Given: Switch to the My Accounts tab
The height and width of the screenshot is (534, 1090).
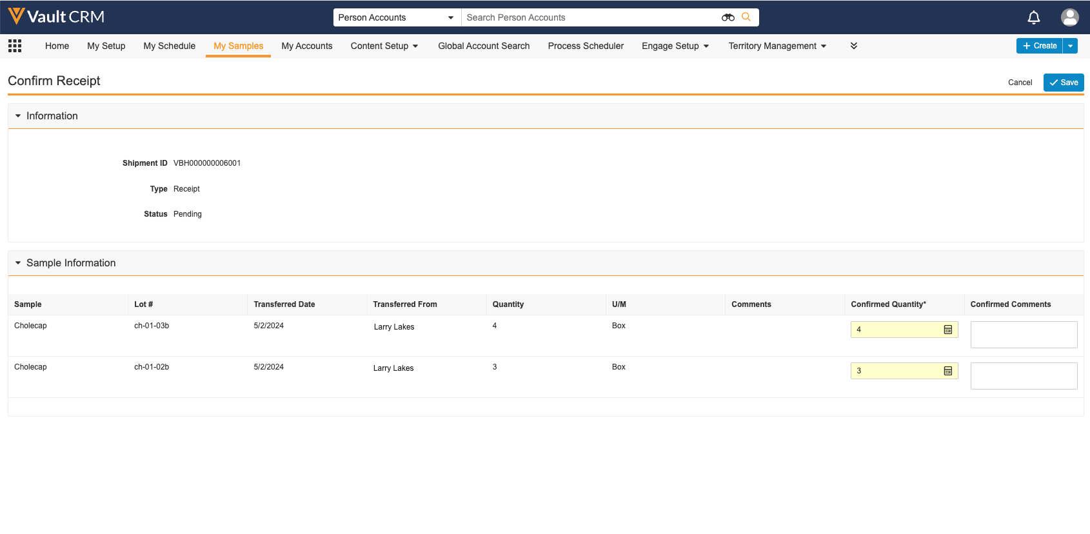Looking at the screenshot, I should [x=307, y=46].
